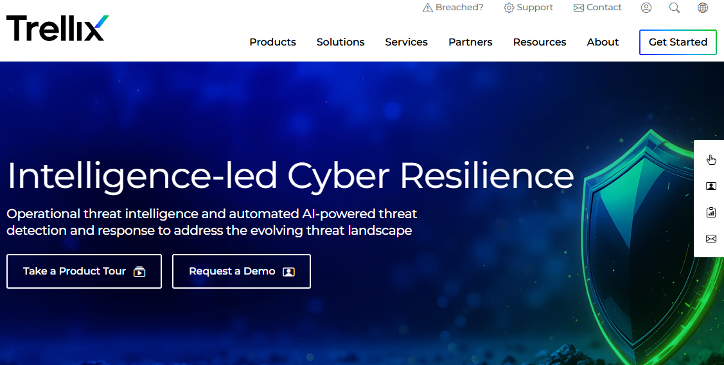Expand the Services menu
The image size is (724, 365).
tap(406, 42)
